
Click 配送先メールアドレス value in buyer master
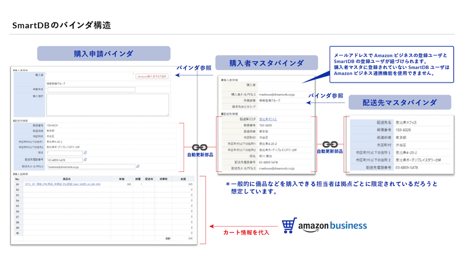coord(277,169)
